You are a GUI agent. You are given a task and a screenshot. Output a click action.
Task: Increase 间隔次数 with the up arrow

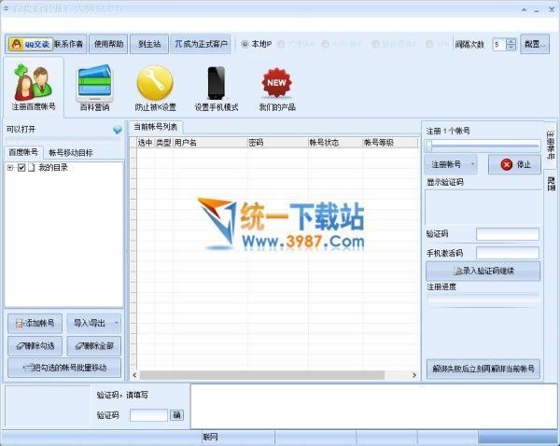pos(511,41)
